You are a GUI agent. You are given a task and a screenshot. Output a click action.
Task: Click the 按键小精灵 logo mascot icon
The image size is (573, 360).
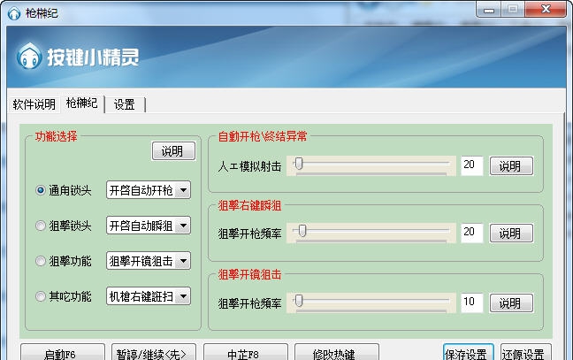[28, 56]
